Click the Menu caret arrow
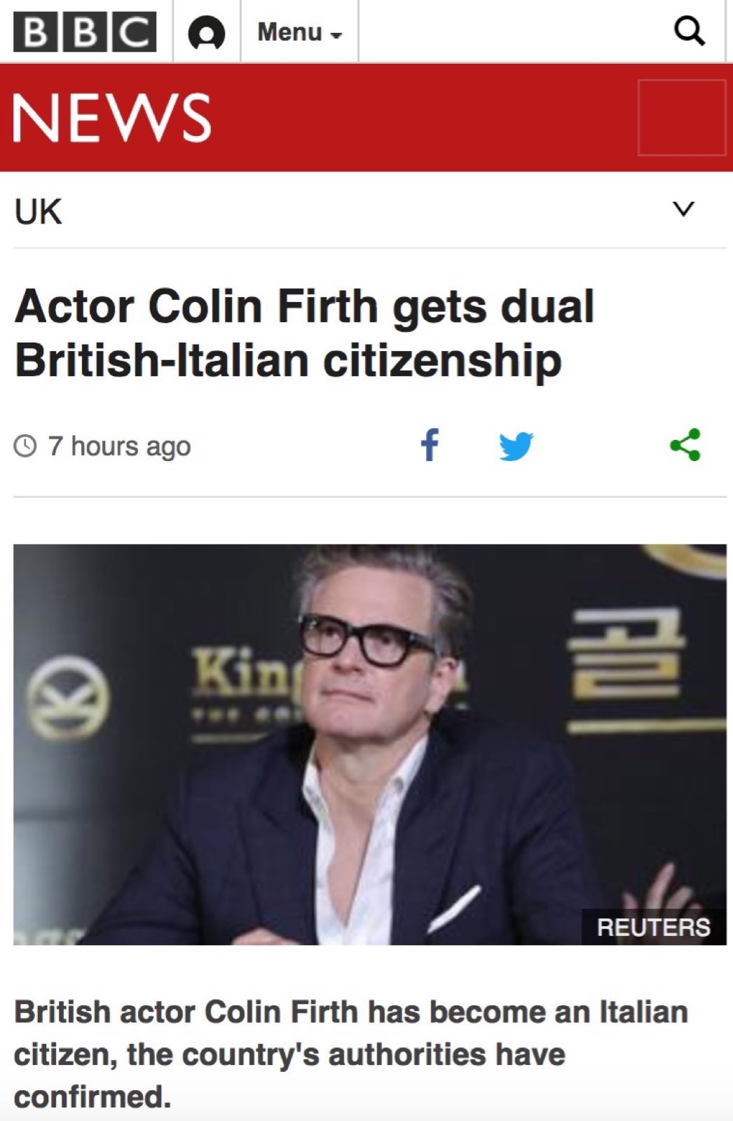Image resolution: width=733 pixels, height=1121 pixels. coord(336,35)
